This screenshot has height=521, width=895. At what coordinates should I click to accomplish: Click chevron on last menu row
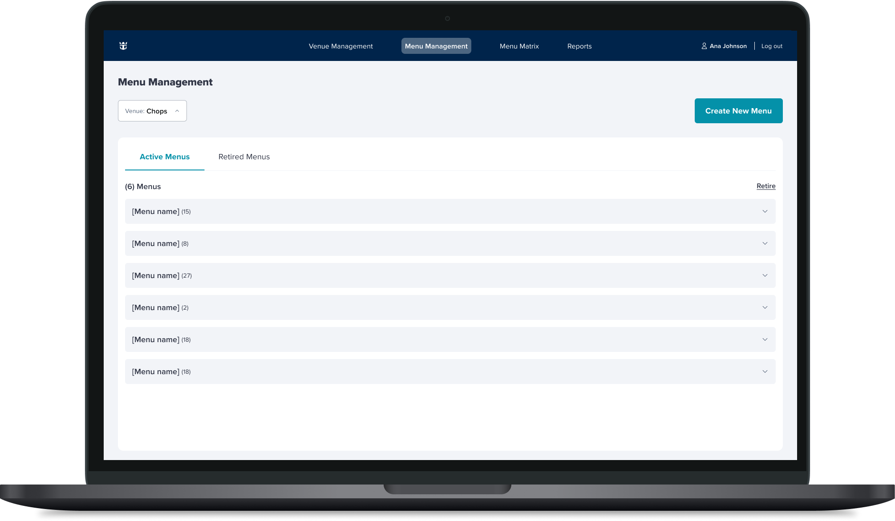coord(765,372)
